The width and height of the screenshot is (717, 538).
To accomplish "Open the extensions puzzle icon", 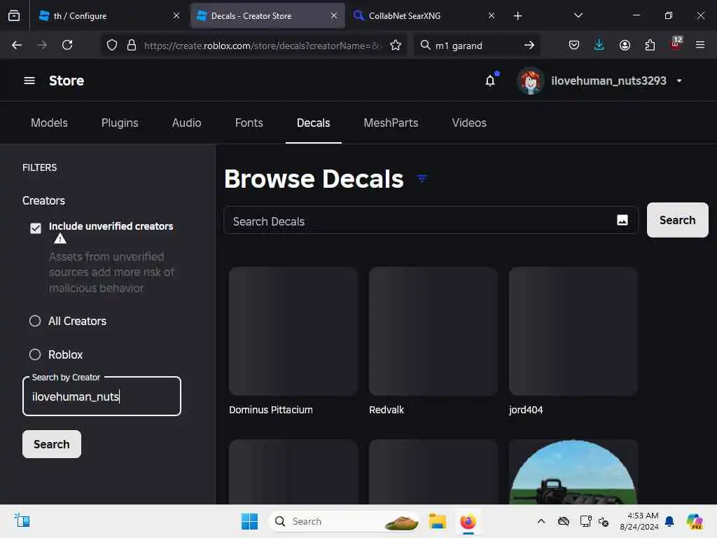I will pyautogui.click(x=650, y=45).
